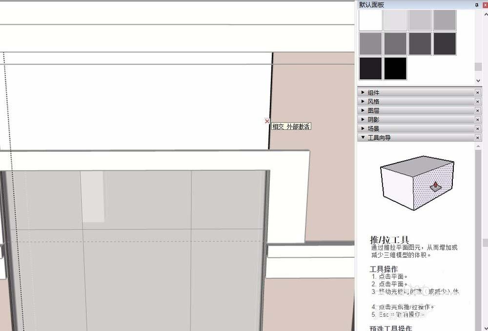
Task: Expand the 图层 panel
Action: pyautogui.click(x=362, y=110)
